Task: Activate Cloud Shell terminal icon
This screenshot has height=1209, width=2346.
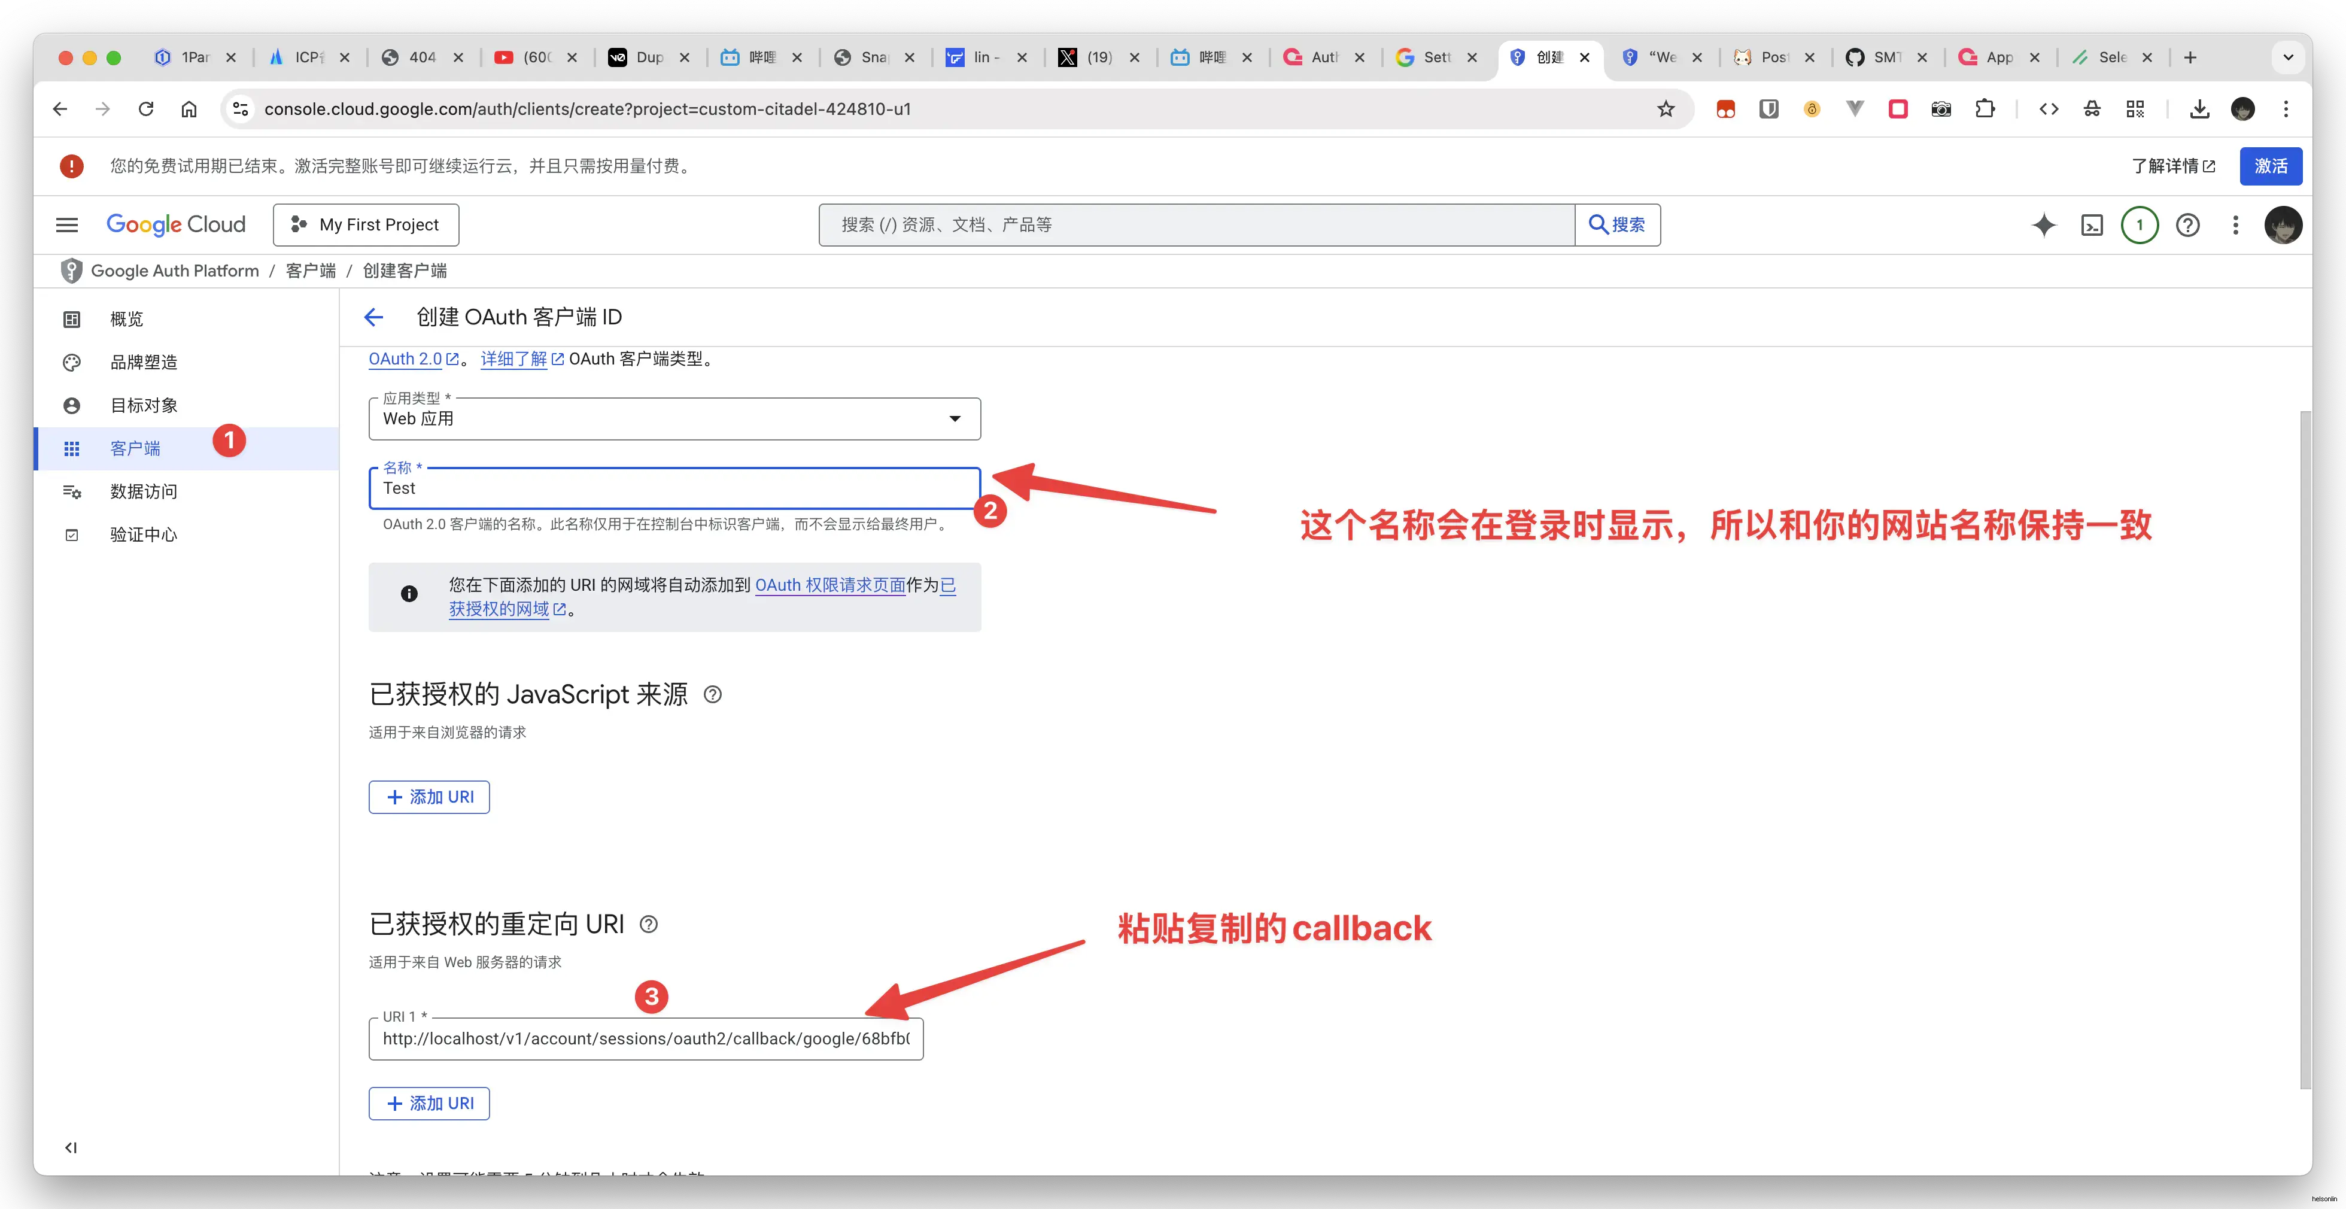Action: click(2092, 225)
